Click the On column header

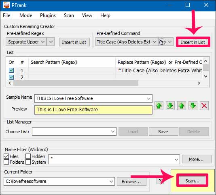tap(11, 62)
